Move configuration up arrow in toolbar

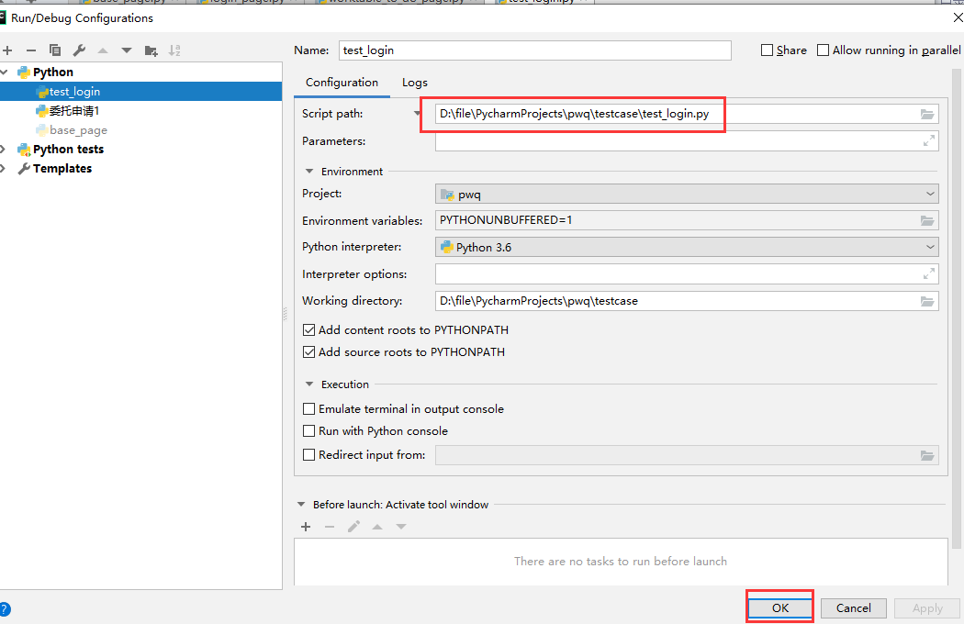click(x=103, y=50)
